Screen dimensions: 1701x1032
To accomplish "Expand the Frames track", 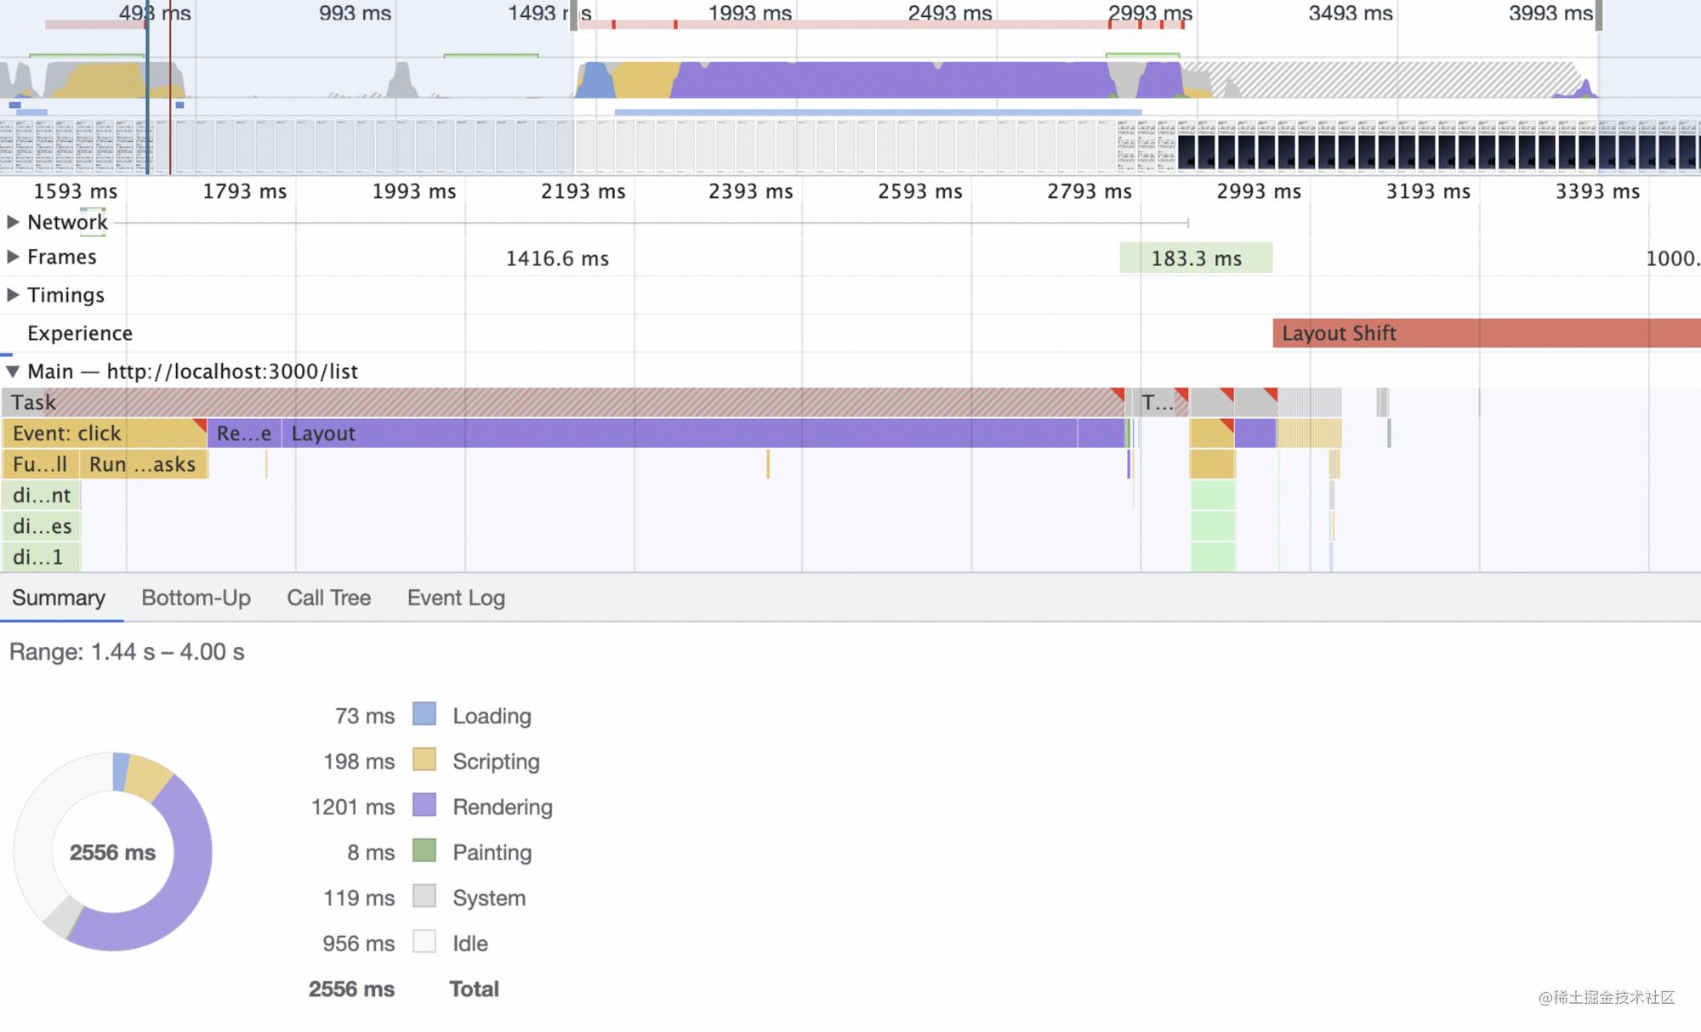I will tap(13, 257).
